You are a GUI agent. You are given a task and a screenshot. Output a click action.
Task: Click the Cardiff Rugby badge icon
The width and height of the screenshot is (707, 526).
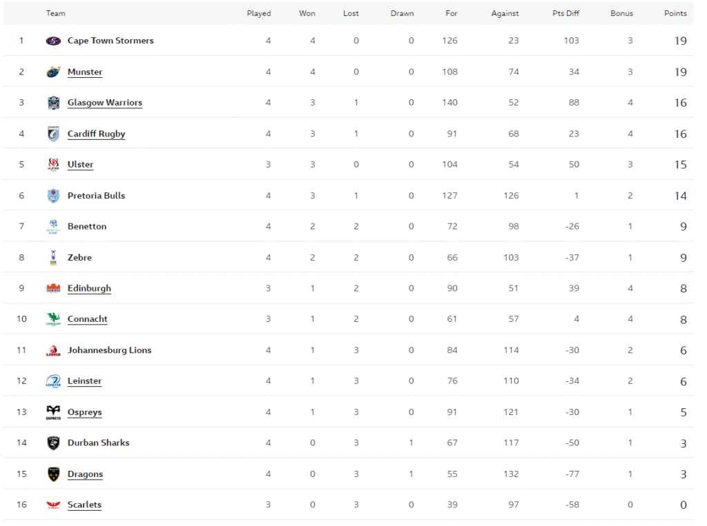(x=53, y=134)
